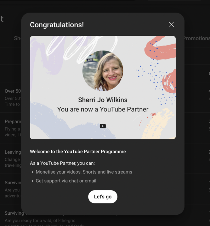Open the "Surviving" video row beside the dialog

pyautogui.click(x=13, y=183)
